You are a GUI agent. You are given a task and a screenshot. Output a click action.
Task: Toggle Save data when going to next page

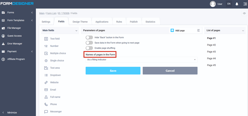tap(89, 43)
